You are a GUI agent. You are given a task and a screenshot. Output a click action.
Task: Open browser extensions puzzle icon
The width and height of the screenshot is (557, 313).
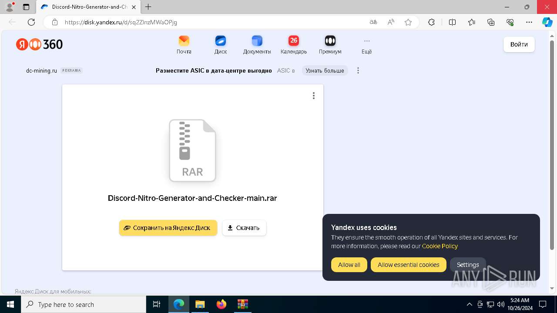coord(431,22)
